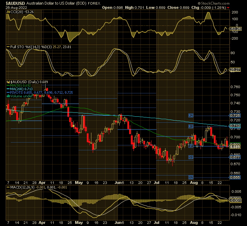Image resolution: width=247 pixels, height=226 pixels.
Task: Click the FOREX label in header
Action: [x=94, y=3]
